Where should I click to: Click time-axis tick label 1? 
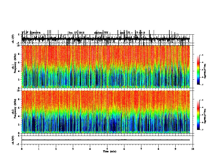pos(39,149)
